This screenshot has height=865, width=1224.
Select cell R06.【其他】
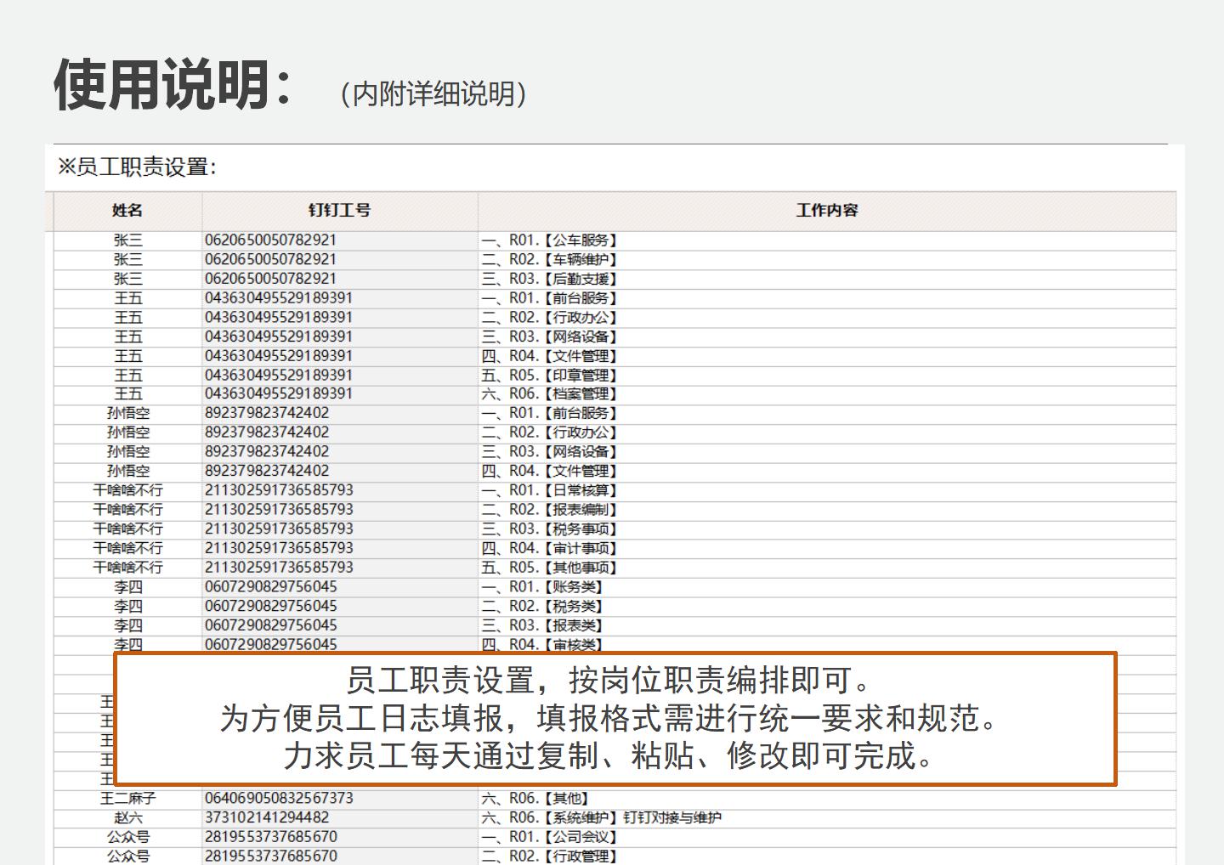tap(827, 799)
